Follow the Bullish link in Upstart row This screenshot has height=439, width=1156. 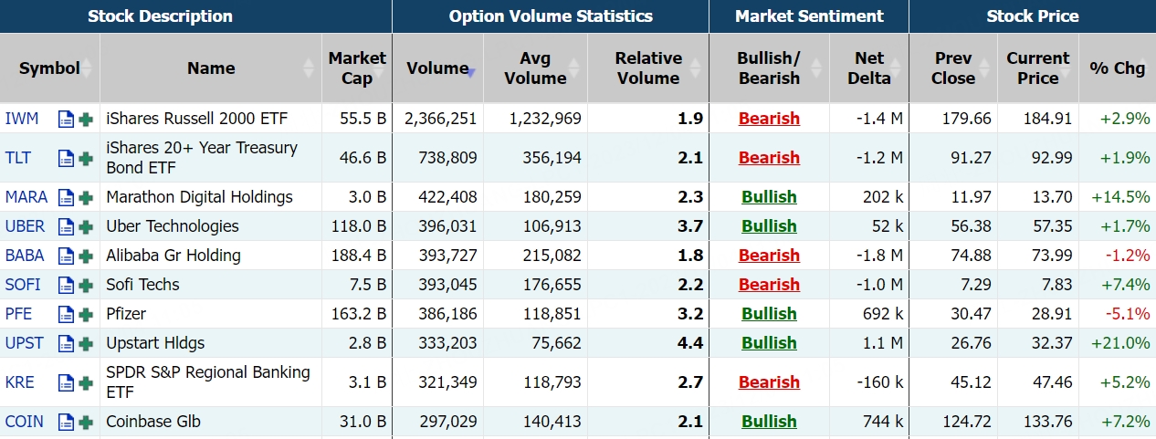coord(769,343)
